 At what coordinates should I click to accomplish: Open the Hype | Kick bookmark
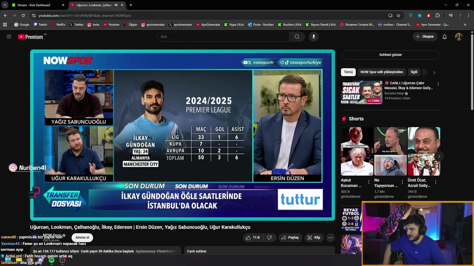(x=234, y=25)
